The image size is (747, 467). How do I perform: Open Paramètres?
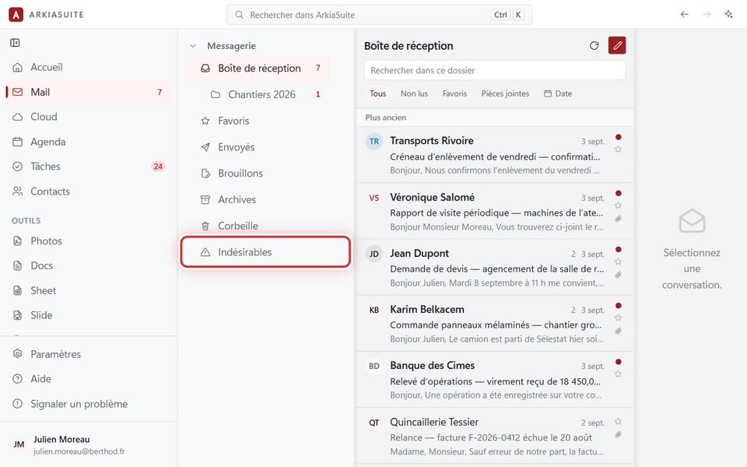coord(89,354)
